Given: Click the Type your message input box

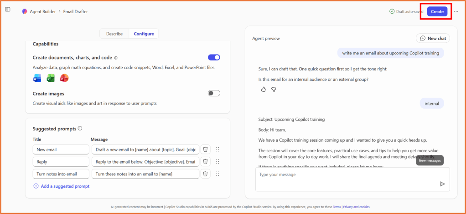Looking at the screenshot, I should click(352, 179).
